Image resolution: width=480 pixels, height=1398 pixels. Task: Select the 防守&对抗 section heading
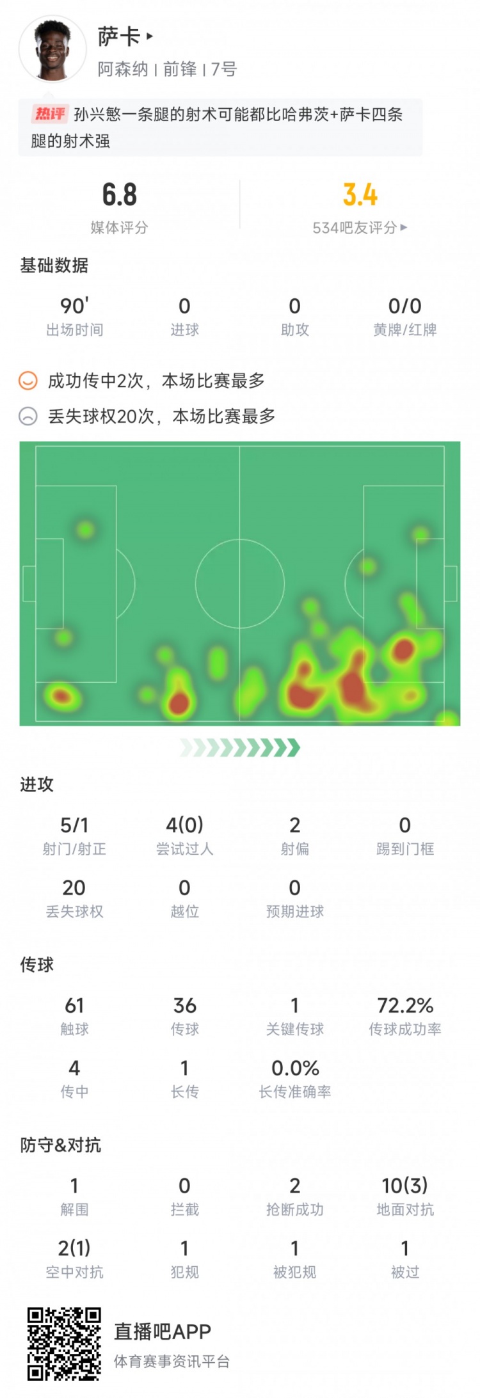click(61, 1145)
